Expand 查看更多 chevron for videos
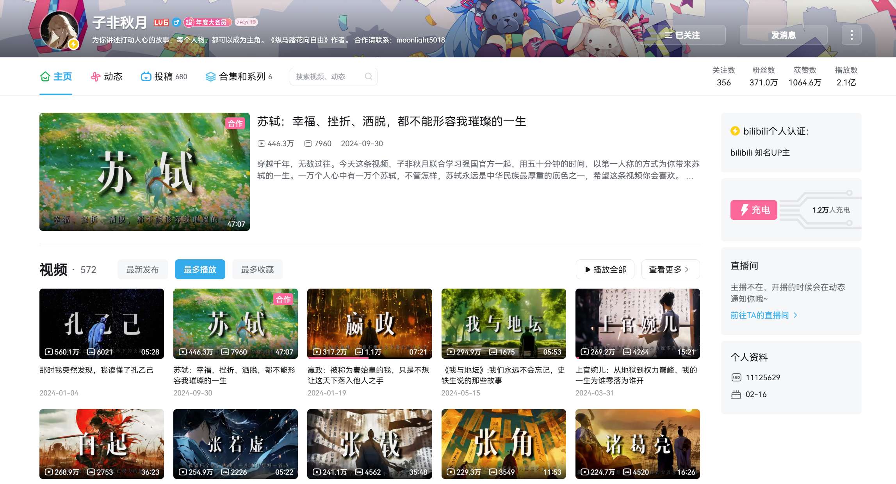The height and width of the screenshot is (484, 896). pyautogui.click(x=687, y=269)
